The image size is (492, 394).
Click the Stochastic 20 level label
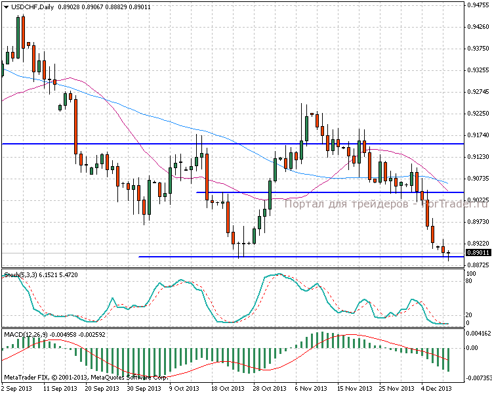pos(470,315)
